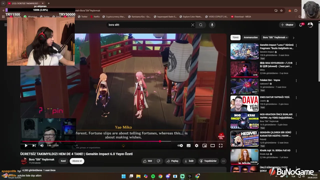Open Kiralık Aşk 16. Bölüm Full HD title
The width and height of the screenshot is (320, 180).
(275, 150)
